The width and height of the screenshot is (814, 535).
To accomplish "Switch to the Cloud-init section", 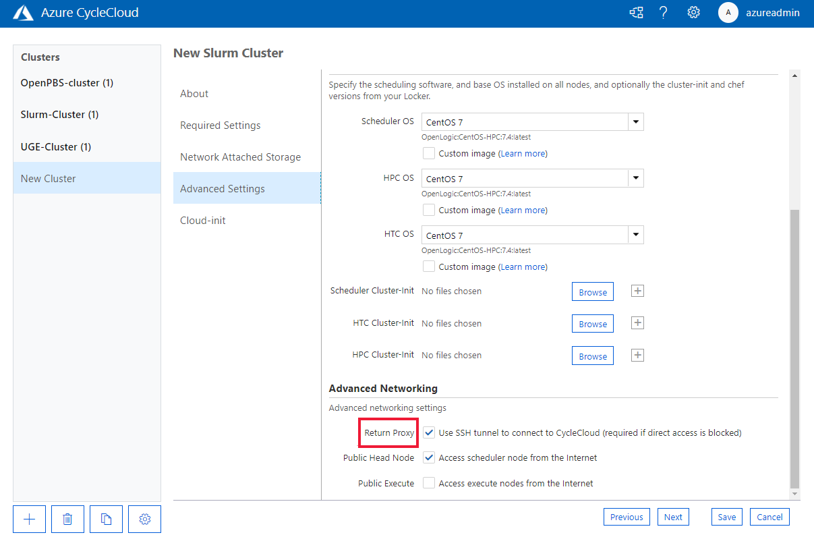I will coord(202,220).
